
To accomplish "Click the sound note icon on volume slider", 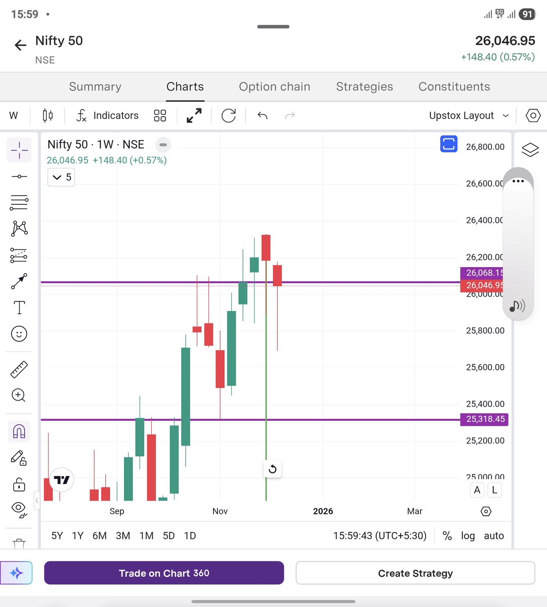I will click(x=517, y=306).
